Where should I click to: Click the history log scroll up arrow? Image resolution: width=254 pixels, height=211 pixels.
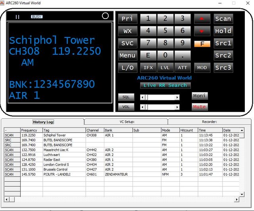242,130
